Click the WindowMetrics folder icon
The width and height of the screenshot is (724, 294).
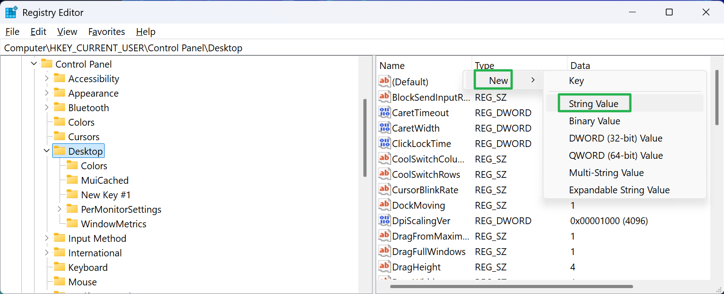72,223
